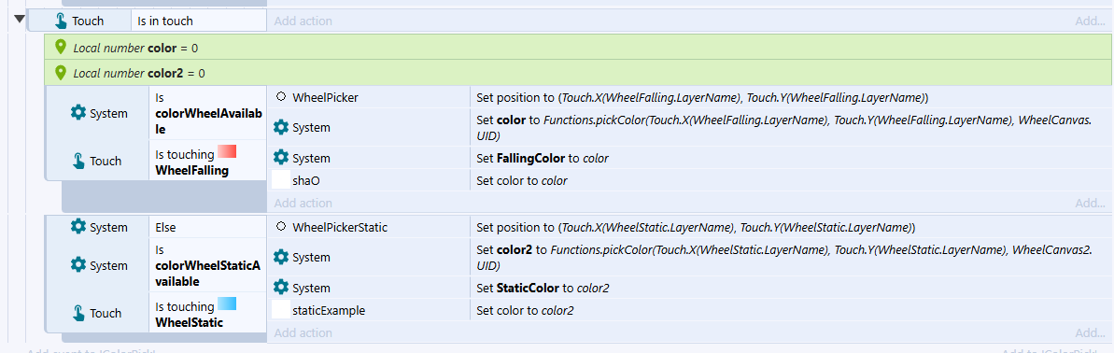
Task: Select the Else condition row
Action: click(156, 227)
